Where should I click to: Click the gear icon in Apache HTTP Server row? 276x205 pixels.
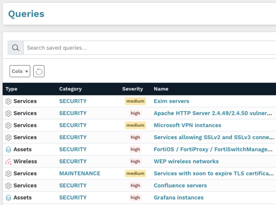[x=8, y=113]
